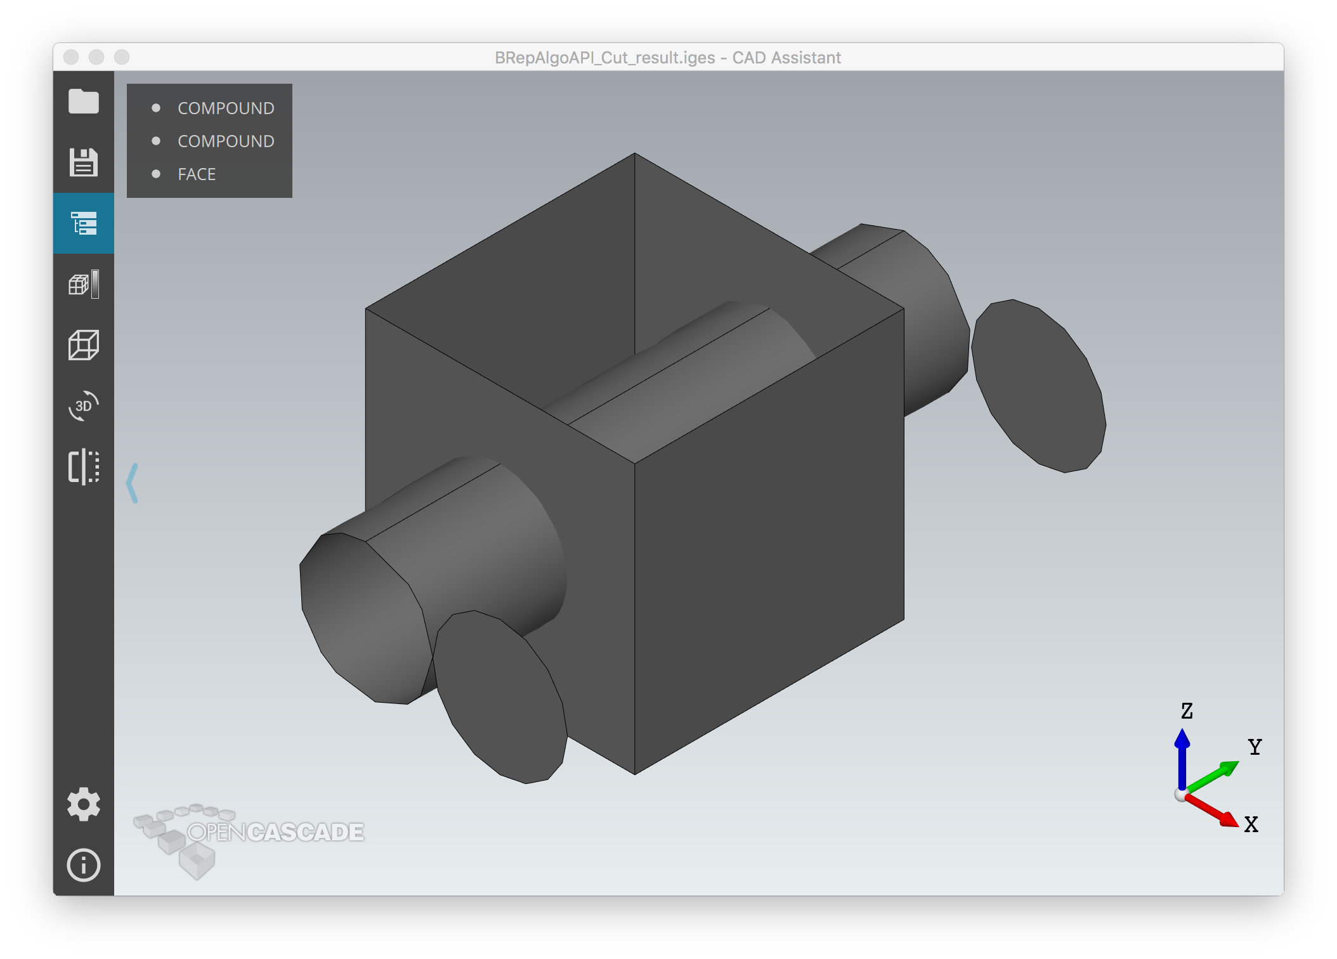Toggle bullet beside first COMPOUND item

(x=156, y=108)
